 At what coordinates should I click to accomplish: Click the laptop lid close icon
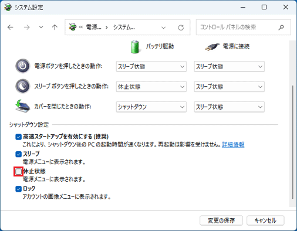click(23, 106)
